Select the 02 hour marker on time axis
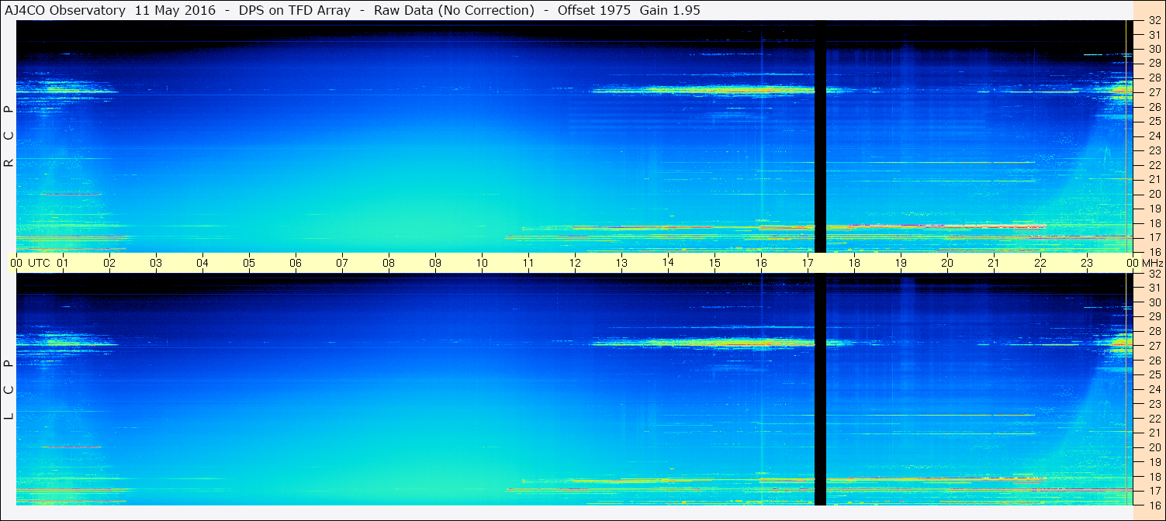 coord(109,263)
